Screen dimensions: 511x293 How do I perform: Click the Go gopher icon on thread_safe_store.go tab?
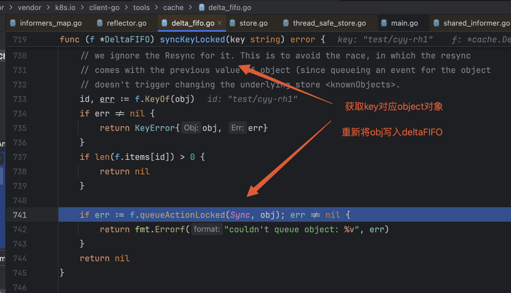[286, 23]
